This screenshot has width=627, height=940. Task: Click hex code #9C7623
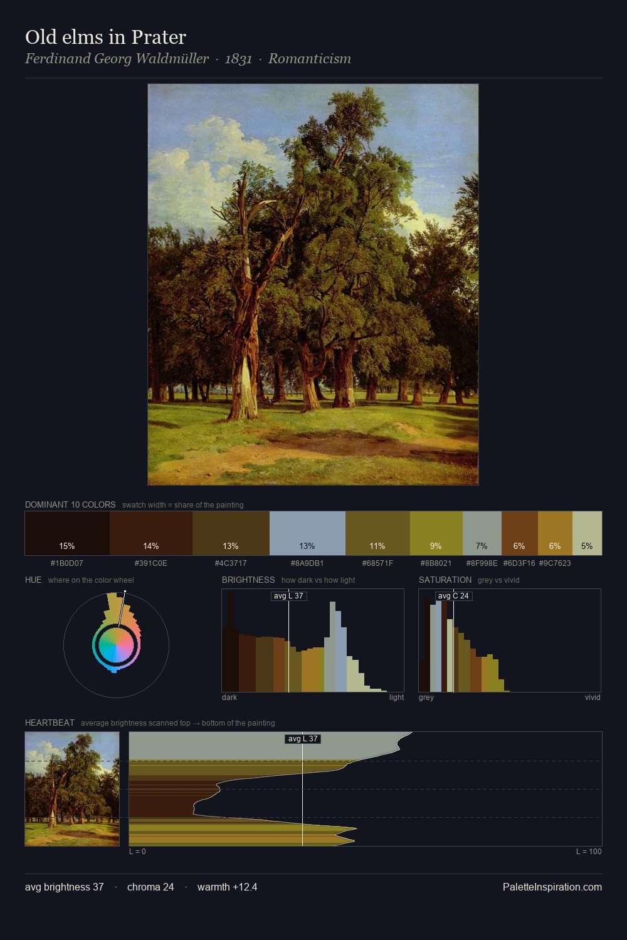pos(555,563)
